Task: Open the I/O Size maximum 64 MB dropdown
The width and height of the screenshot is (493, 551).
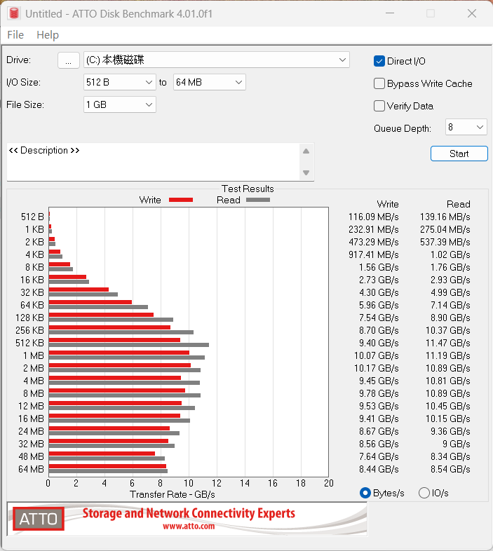Action: 209,82
